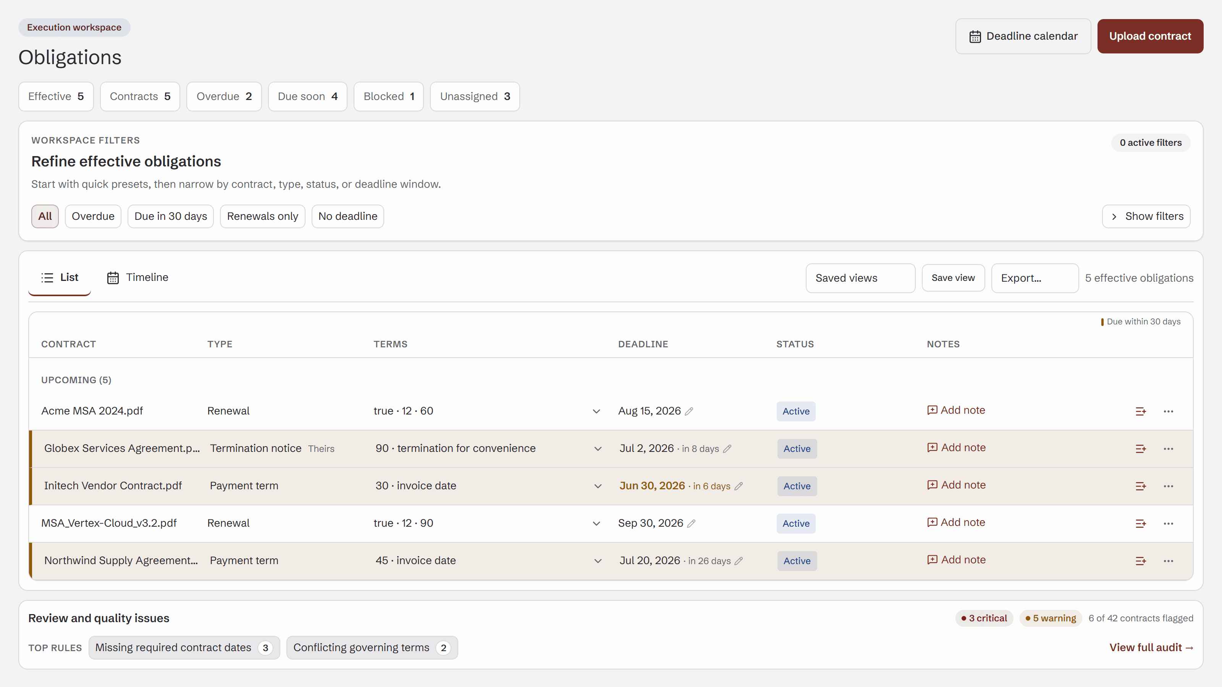Select the Contracts 5 summary chip
This screenshot has height=687, width=1222.
[140, 97]
